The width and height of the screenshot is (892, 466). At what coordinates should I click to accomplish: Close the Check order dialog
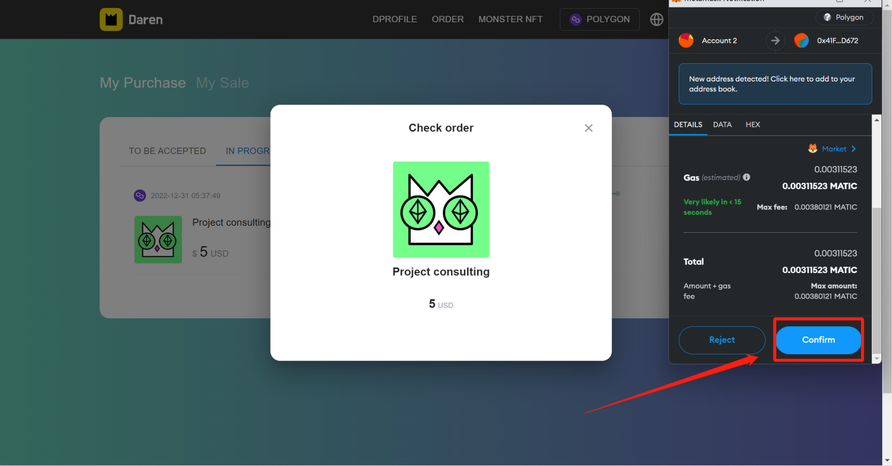pos(588,128)
